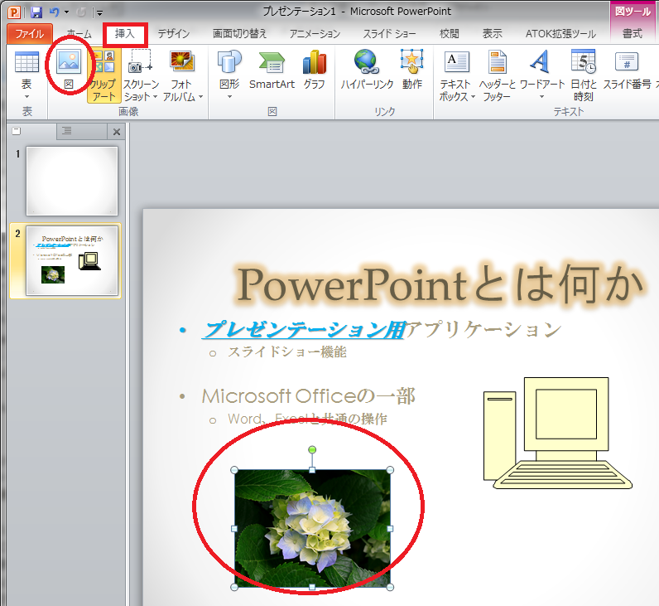
Task: Expand the フォトアルバム dropdown arrow
Action: coord(201,97)
